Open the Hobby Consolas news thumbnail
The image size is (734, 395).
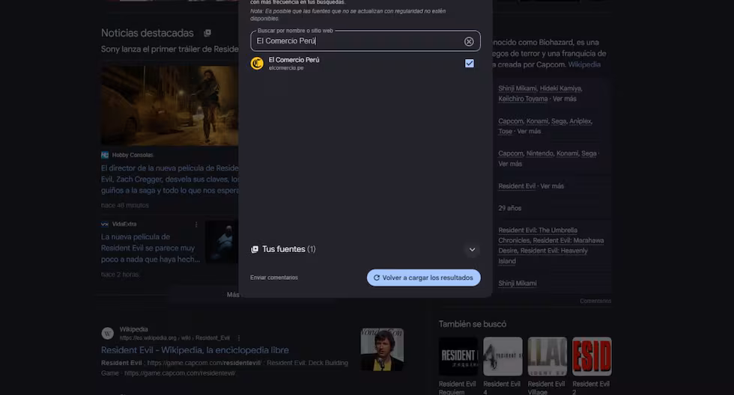tap(170, 106)
